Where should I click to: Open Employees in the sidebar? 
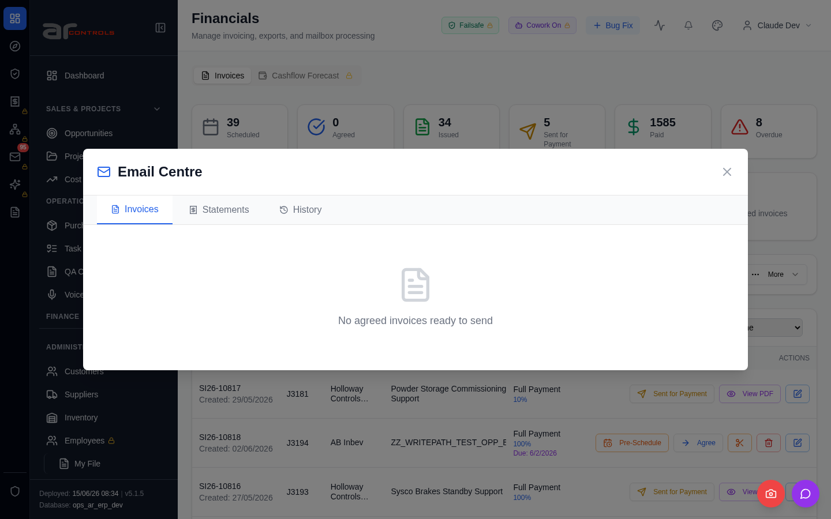[103, 441]
